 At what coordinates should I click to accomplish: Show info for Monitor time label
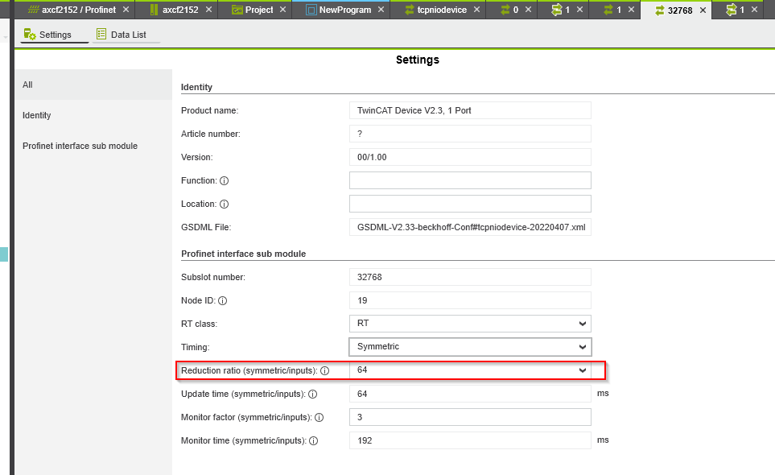point(313,441)
